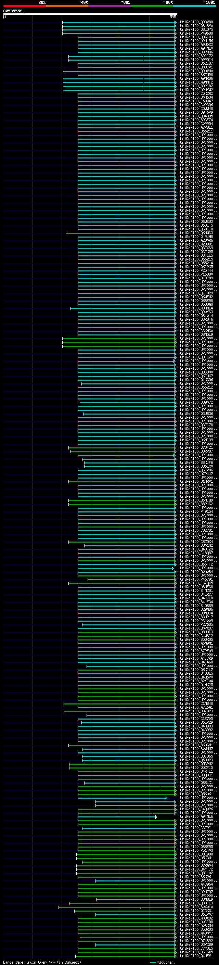Click the UniRef100_Q90YS3 hit label
Viewport: 219px width, 965px height.
click(x=196, y=312)
